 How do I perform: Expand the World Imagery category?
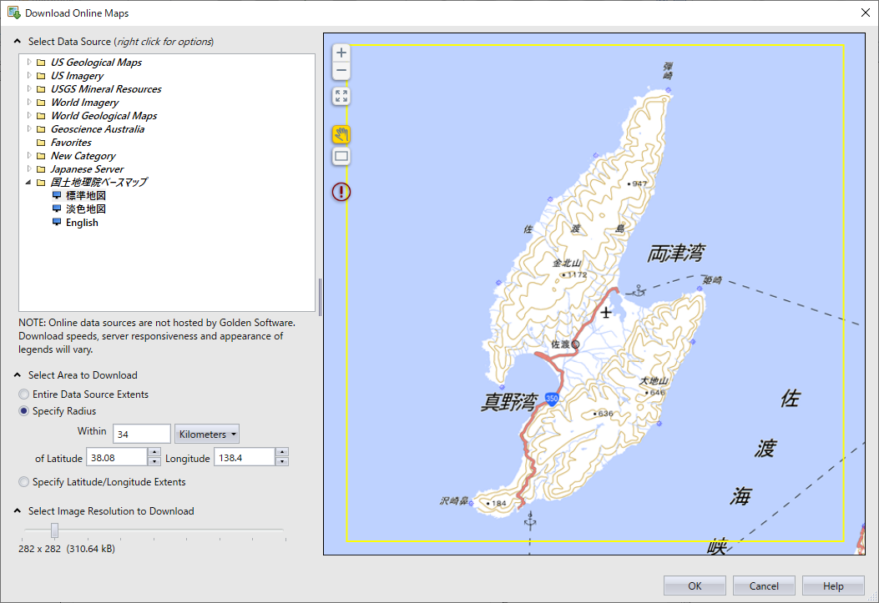[29, 103]
